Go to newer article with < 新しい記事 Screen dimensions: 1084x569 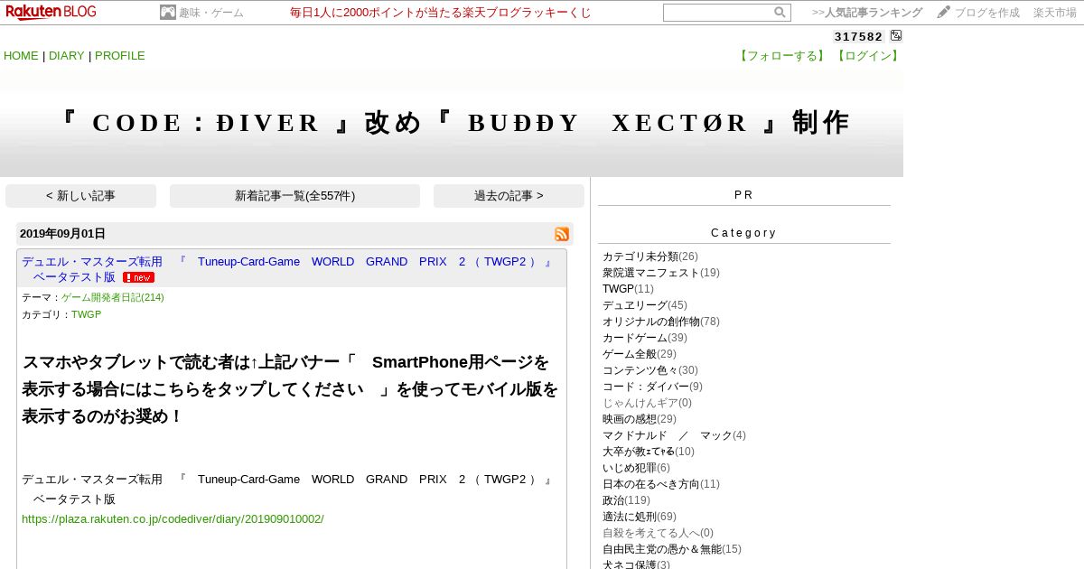(80, 196)
